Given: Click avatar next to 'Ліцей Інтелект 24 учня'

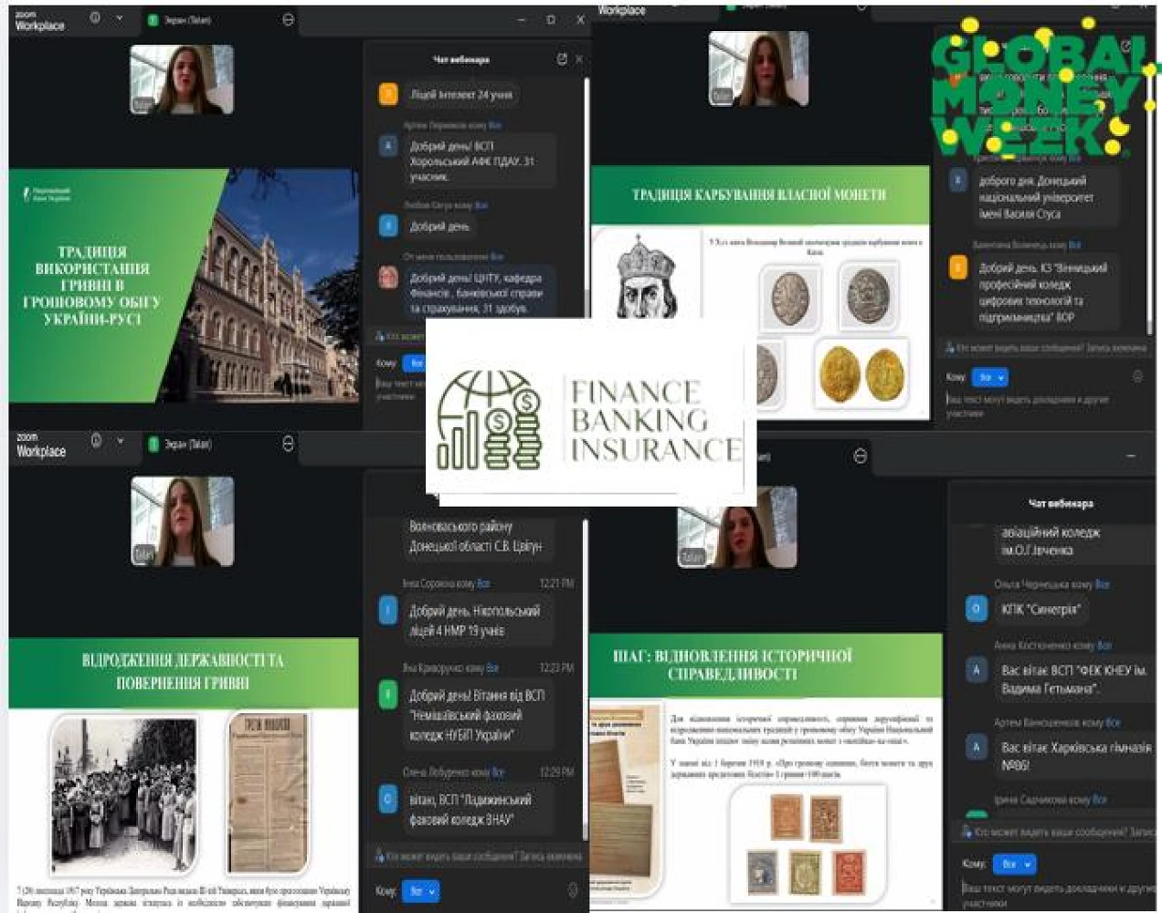Looking at the screenshot, I should (388, 93).
